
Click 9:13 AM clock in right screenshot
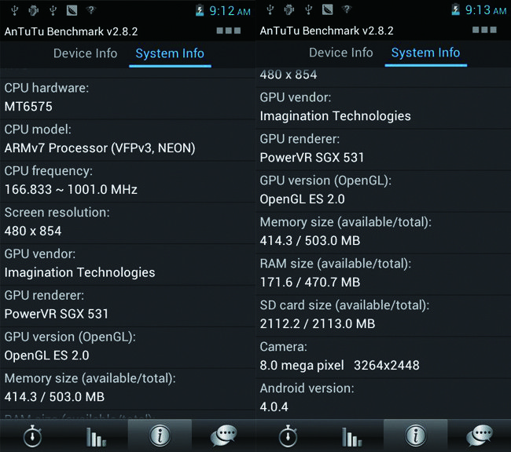click(486, 10)
